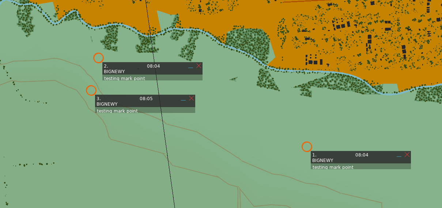Click the 08:04 timestamp on mark 2

pyautogui.click(x=154, y=66)
